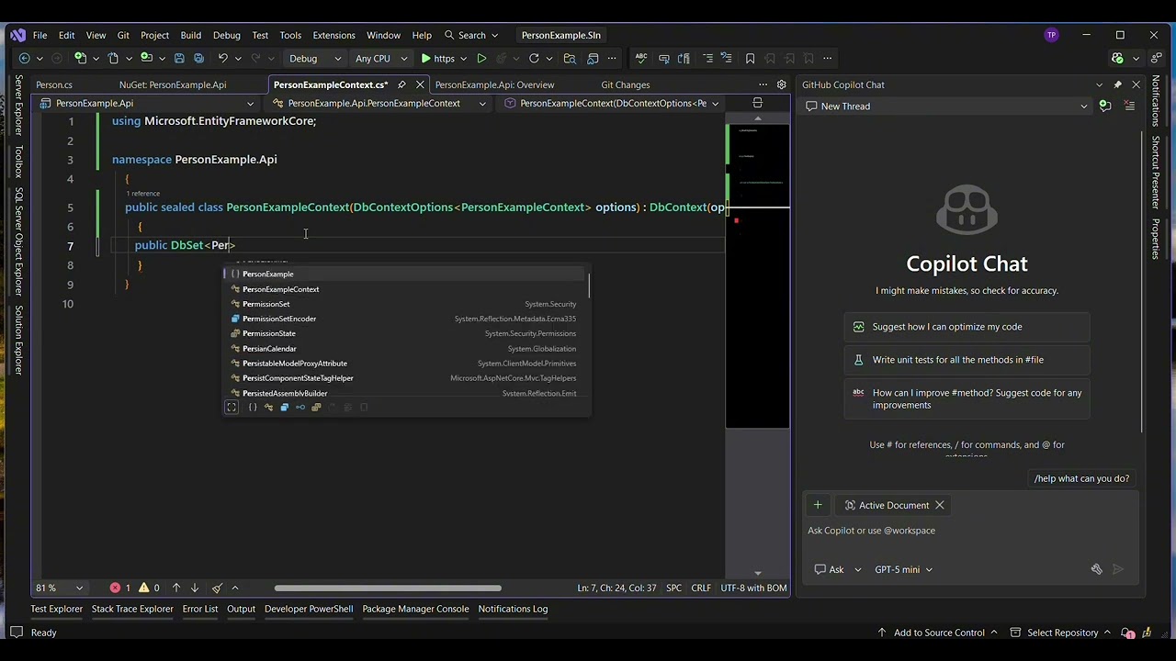This screenshot has height=661, width=1176.
Task: Click the split editor icon above scrollbar
Action: [x=757, y=103]
